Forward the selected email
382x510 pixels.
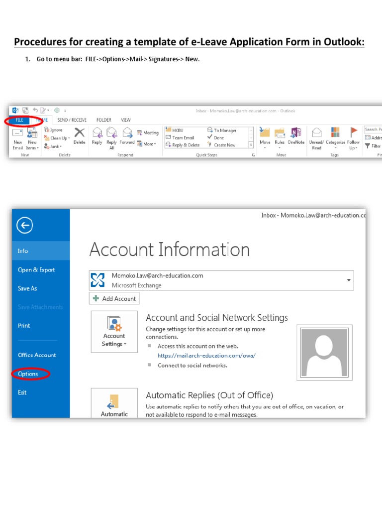[x=127, y=136]
